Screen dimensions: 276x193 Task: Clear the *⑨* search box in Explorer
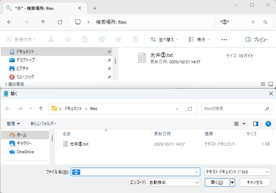point(253,22)
